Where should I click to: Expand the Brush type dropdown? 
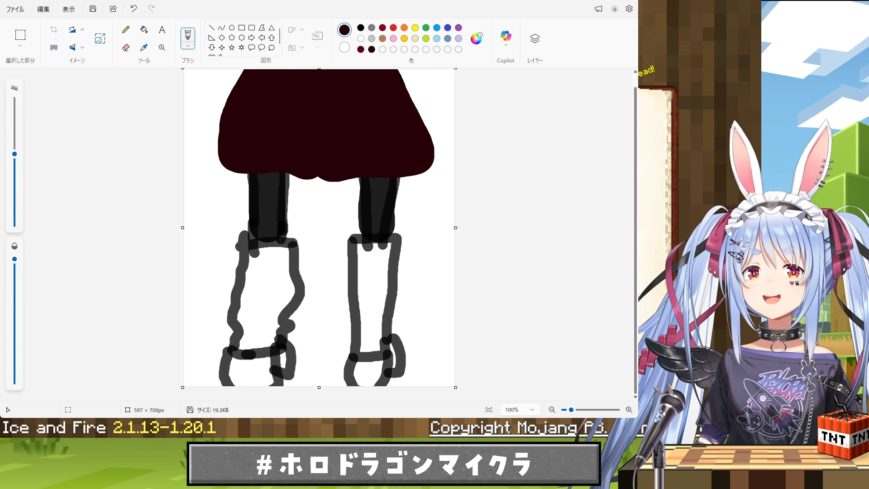pos(187,46)
